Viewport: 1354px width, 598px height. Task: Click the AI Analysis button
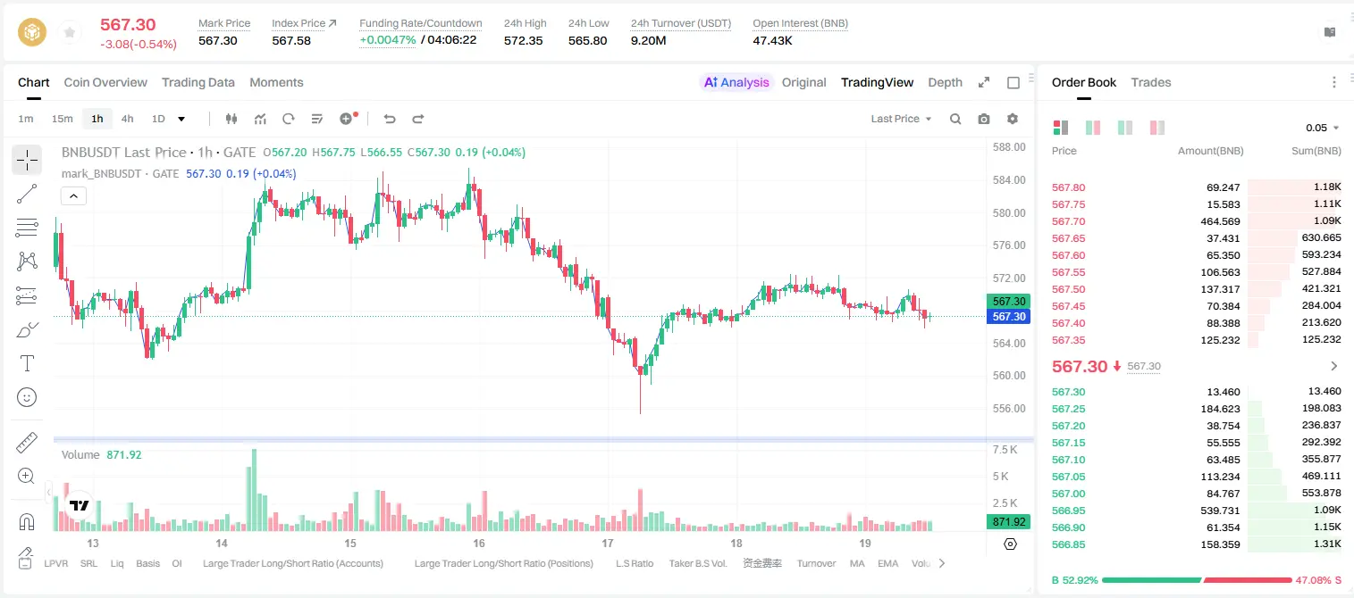736,82
